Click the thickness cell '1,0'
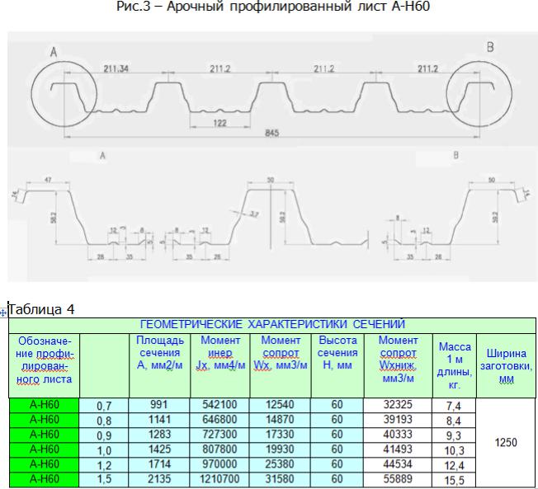The image size is (538, 489). click(x=104, y=450)
